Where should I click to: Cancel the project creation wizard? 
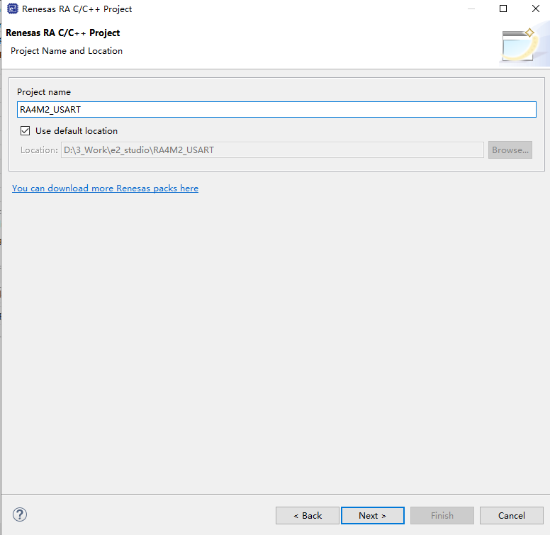[x=512, y=515]
